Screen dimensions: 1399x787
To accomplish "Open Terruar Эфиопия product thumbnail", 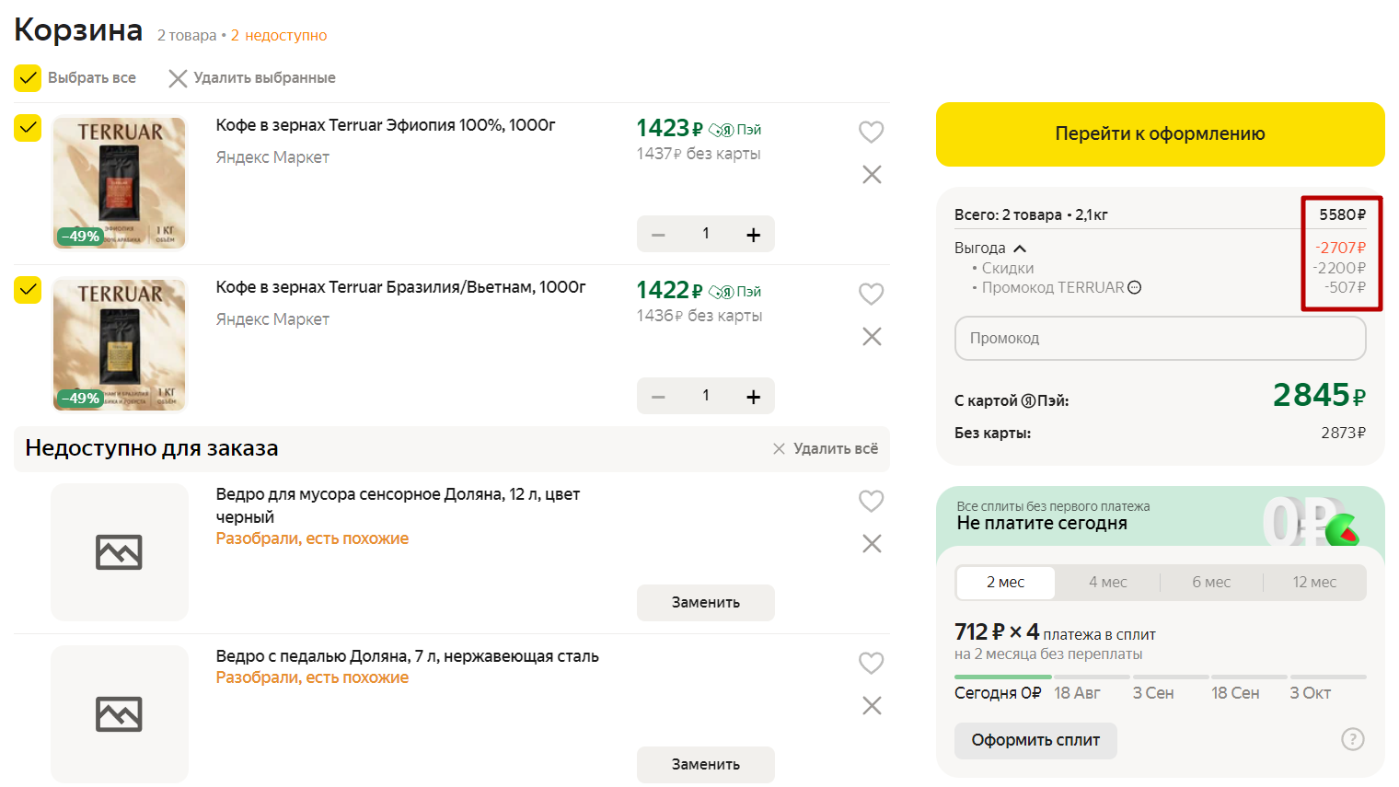I will [120, 182].
